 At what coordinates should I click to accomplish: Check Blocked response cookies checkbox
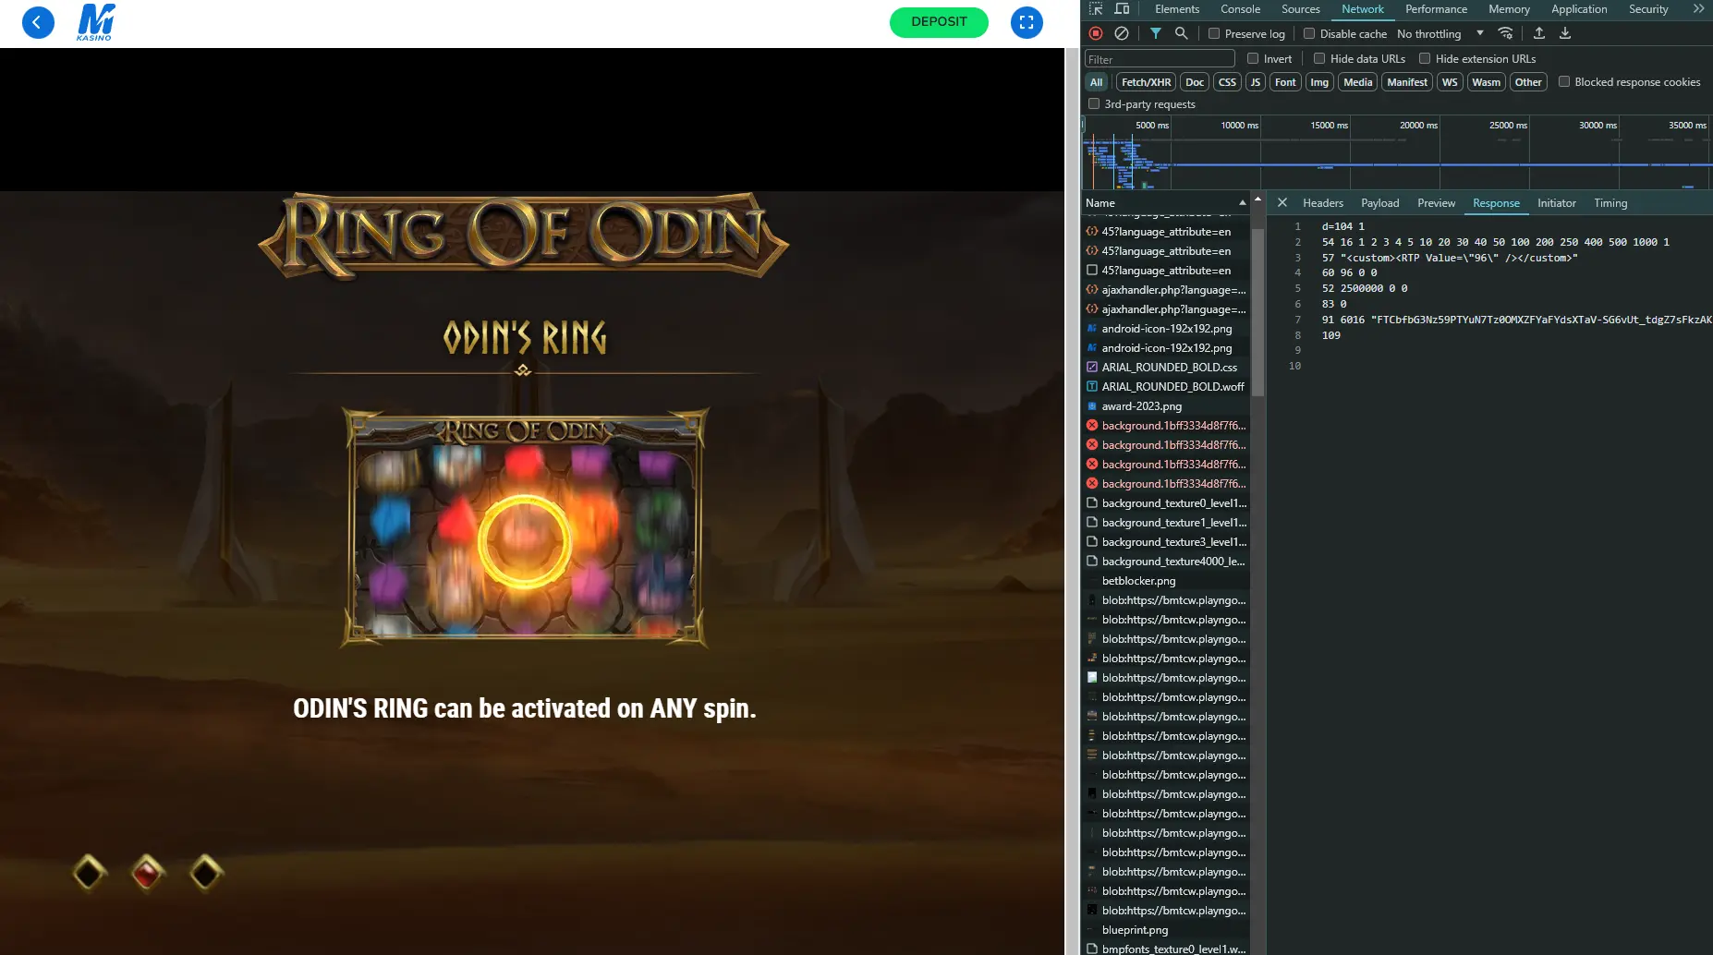[x=1564, y=81]
